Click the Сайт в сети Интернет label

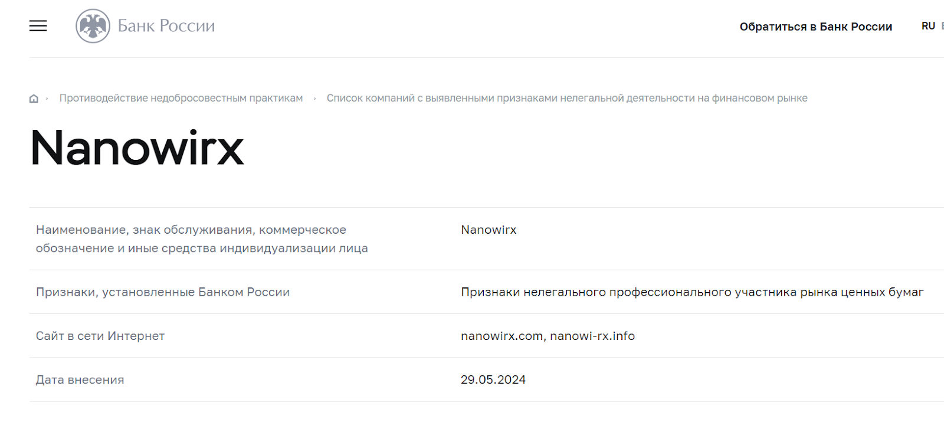coord(100,336)
